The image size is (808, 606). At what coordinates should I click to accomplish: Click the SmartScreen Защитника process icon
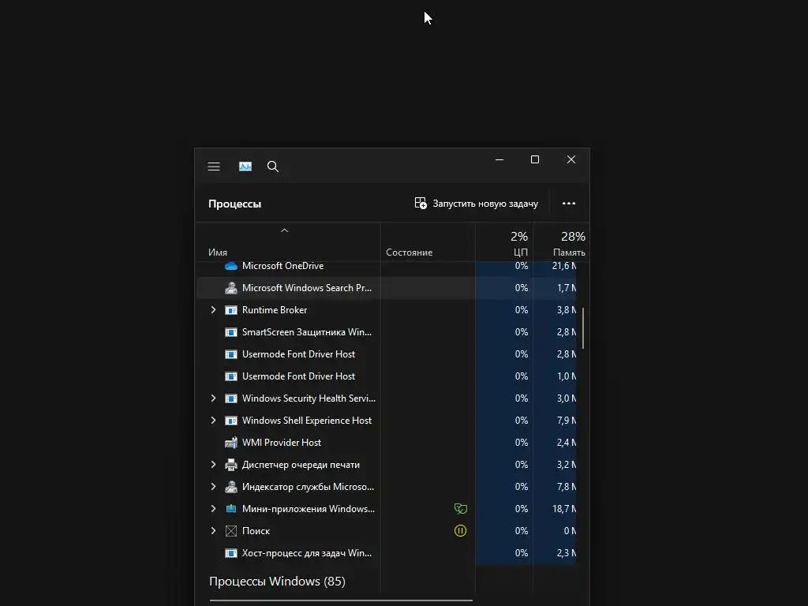[x=231, y=332]
